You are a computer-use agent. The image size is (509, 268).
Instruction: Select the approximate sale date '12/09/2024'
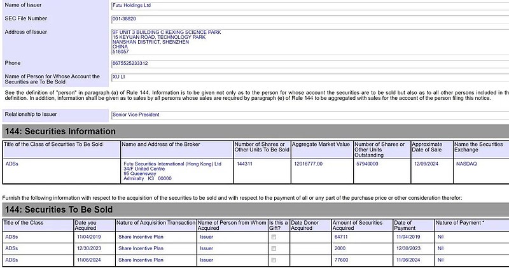click(x=426, y=164)
